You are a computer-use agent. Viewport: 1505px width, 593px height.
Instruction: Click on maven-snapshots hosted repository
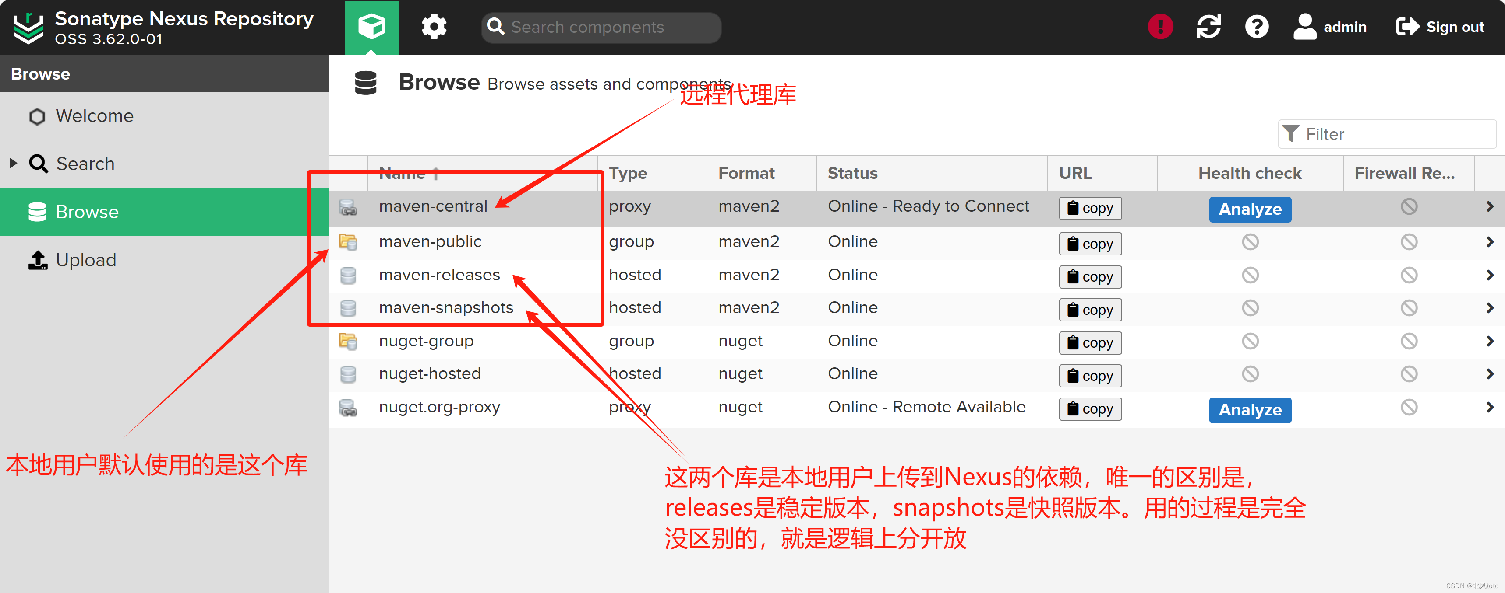click(x=445, y=307)
